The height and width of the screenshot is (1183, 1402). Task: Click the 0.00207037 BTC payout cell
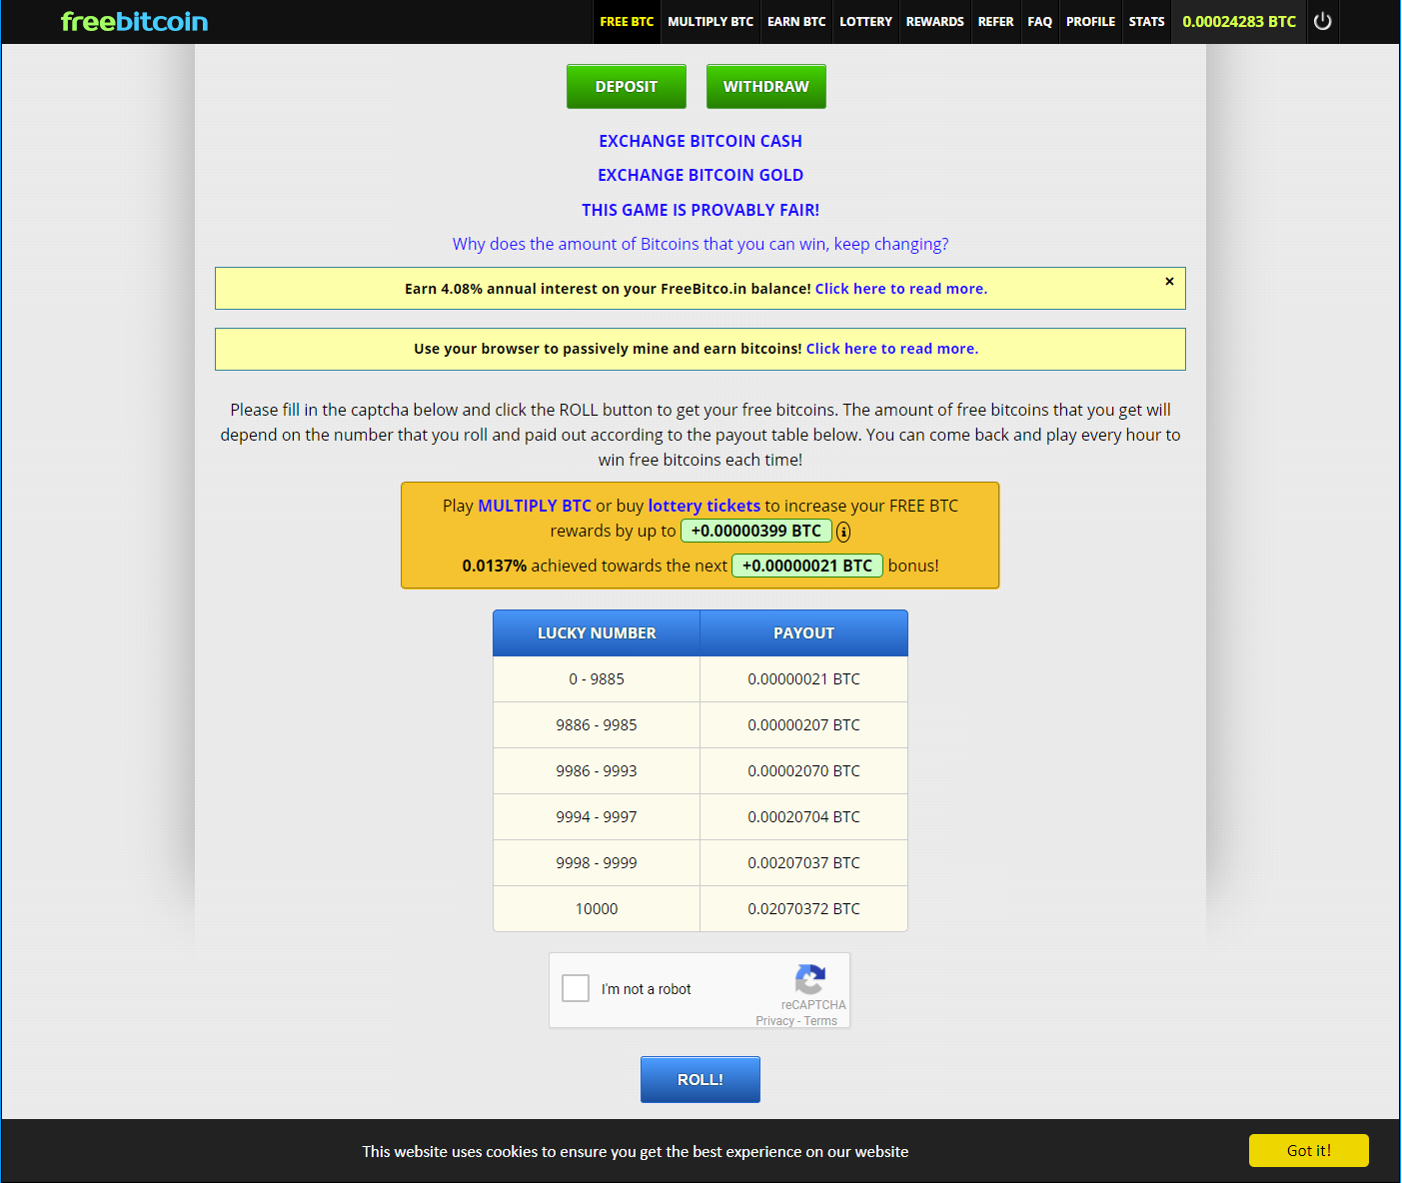coord(803,863)
